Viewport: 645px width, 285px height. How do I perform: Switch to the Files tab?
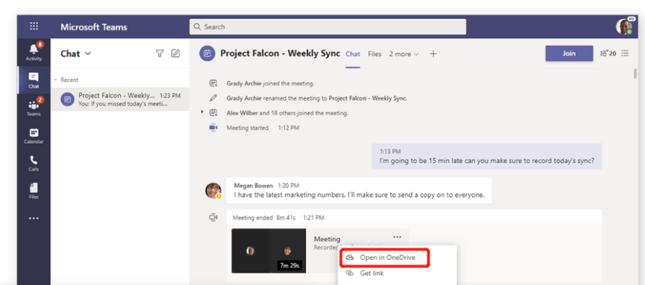click(374, 54)
